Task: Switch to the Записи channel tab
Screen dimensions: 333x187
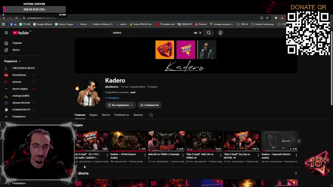Action: pos(138,115)
